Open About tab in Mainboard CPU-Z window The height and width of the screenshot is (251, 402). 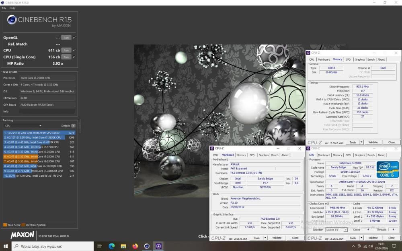(x=285, y=155)
